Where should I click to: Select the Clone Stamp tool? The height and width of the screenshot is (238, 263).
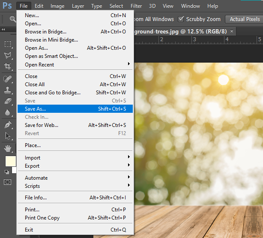click(8, 90)
